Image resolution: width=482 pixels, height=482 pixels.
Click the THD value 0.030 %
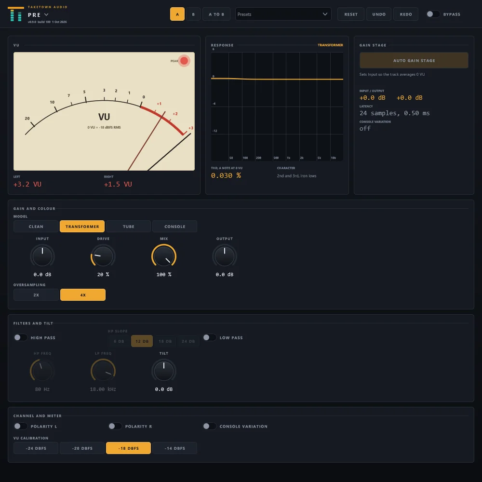(226, 175)
